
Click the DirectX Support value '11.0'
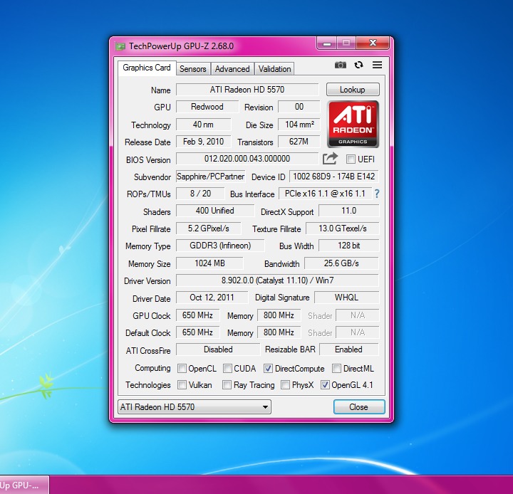pos(348,211)
